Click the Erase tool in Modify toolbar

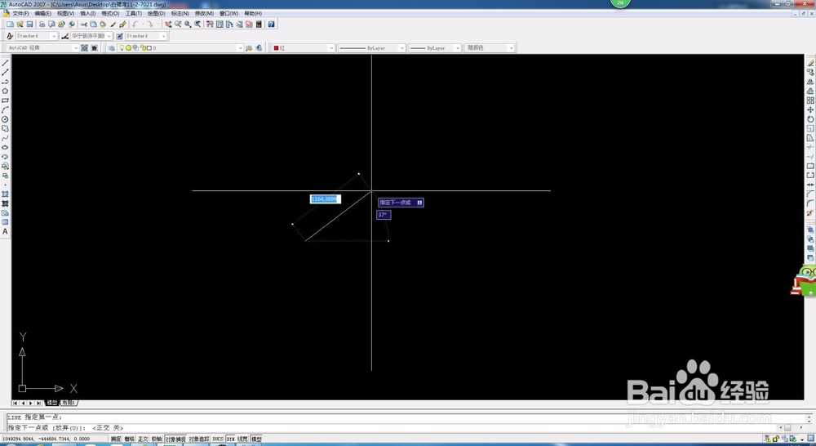point(810,63)
